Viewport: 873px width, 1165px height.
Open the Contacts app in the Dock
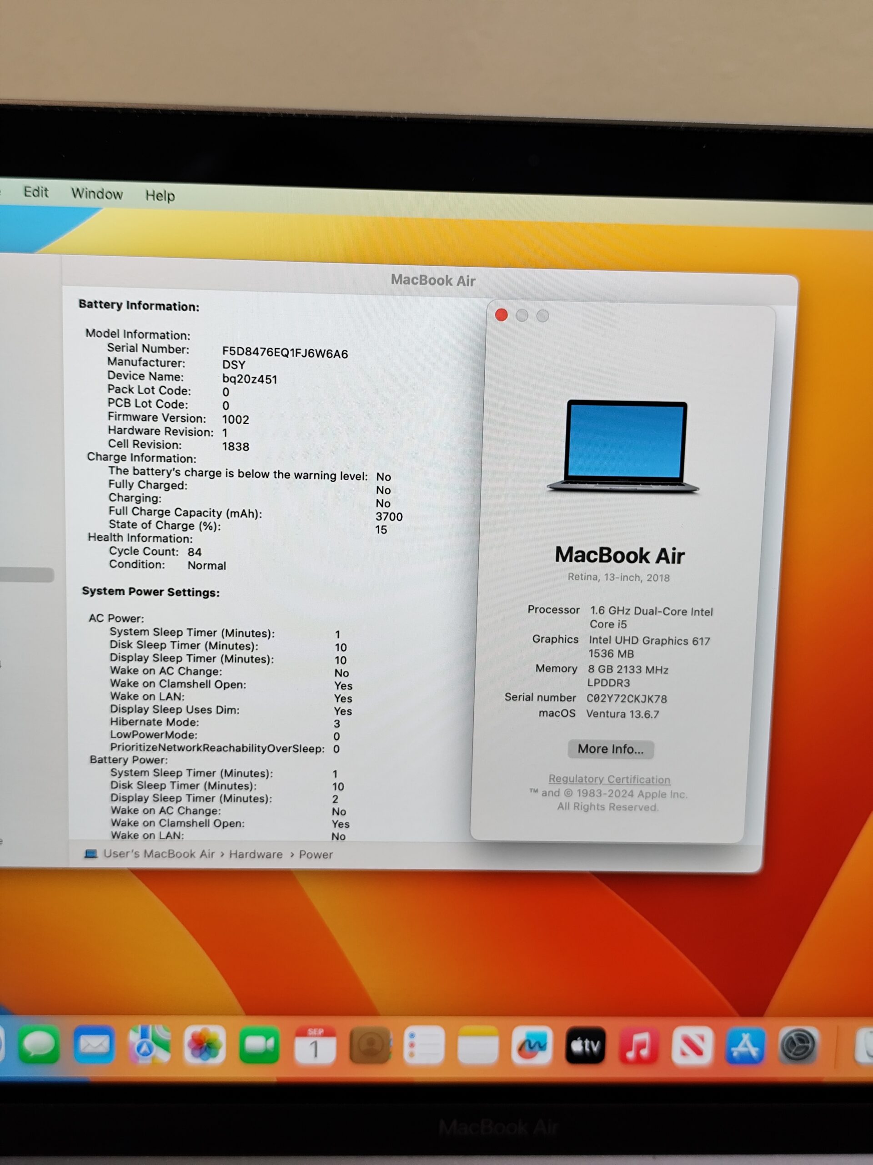370,1045
